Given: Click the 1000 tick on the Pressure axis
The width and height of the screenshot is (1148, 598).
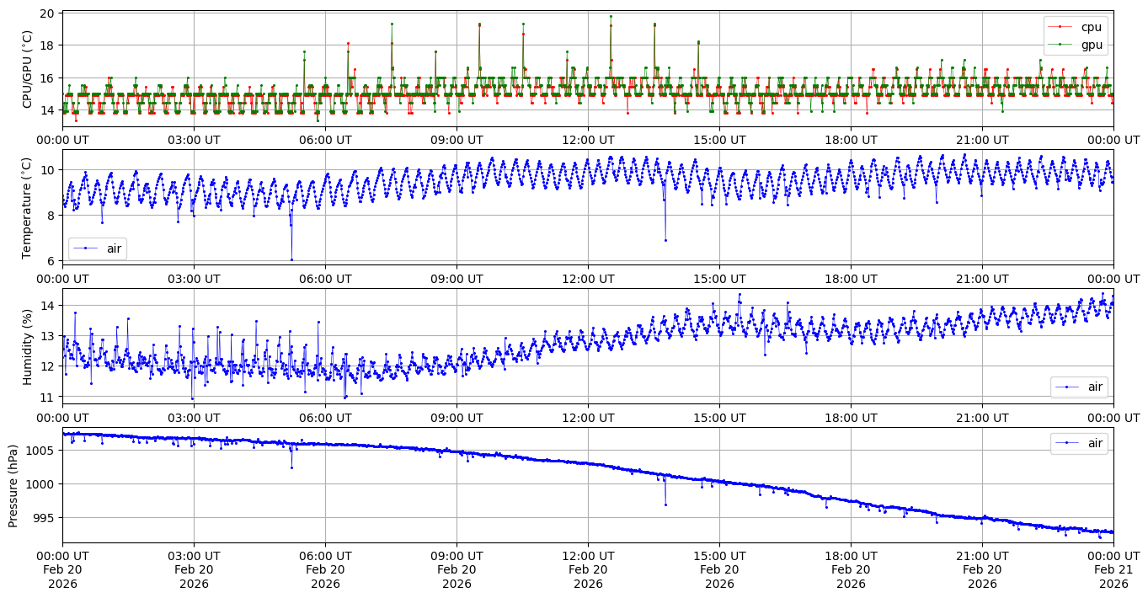Looking at the screenshot, I should 42,484.
